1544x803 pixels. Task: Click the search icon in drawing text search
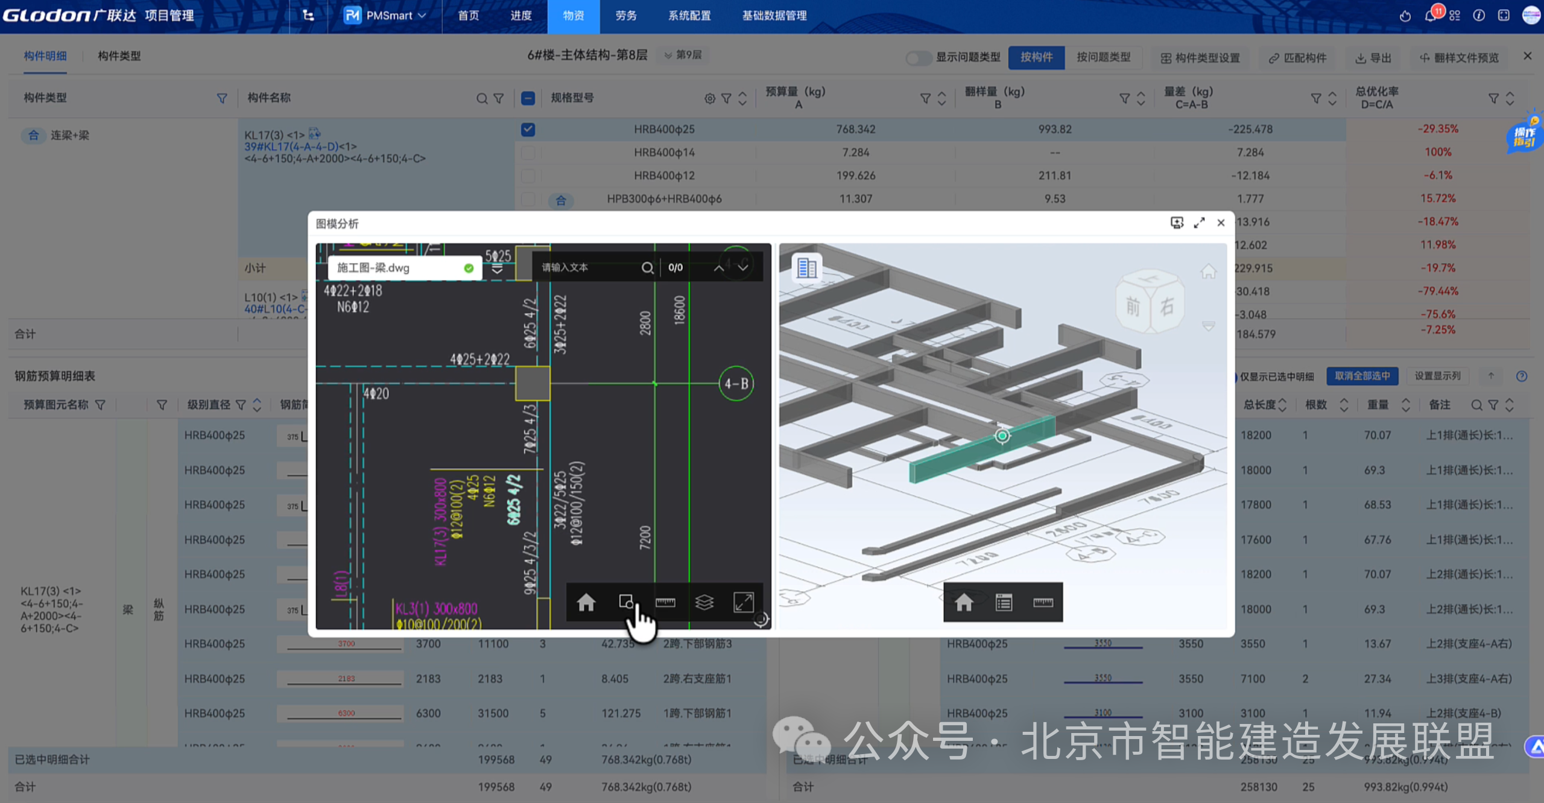click(x=647, y=267)
